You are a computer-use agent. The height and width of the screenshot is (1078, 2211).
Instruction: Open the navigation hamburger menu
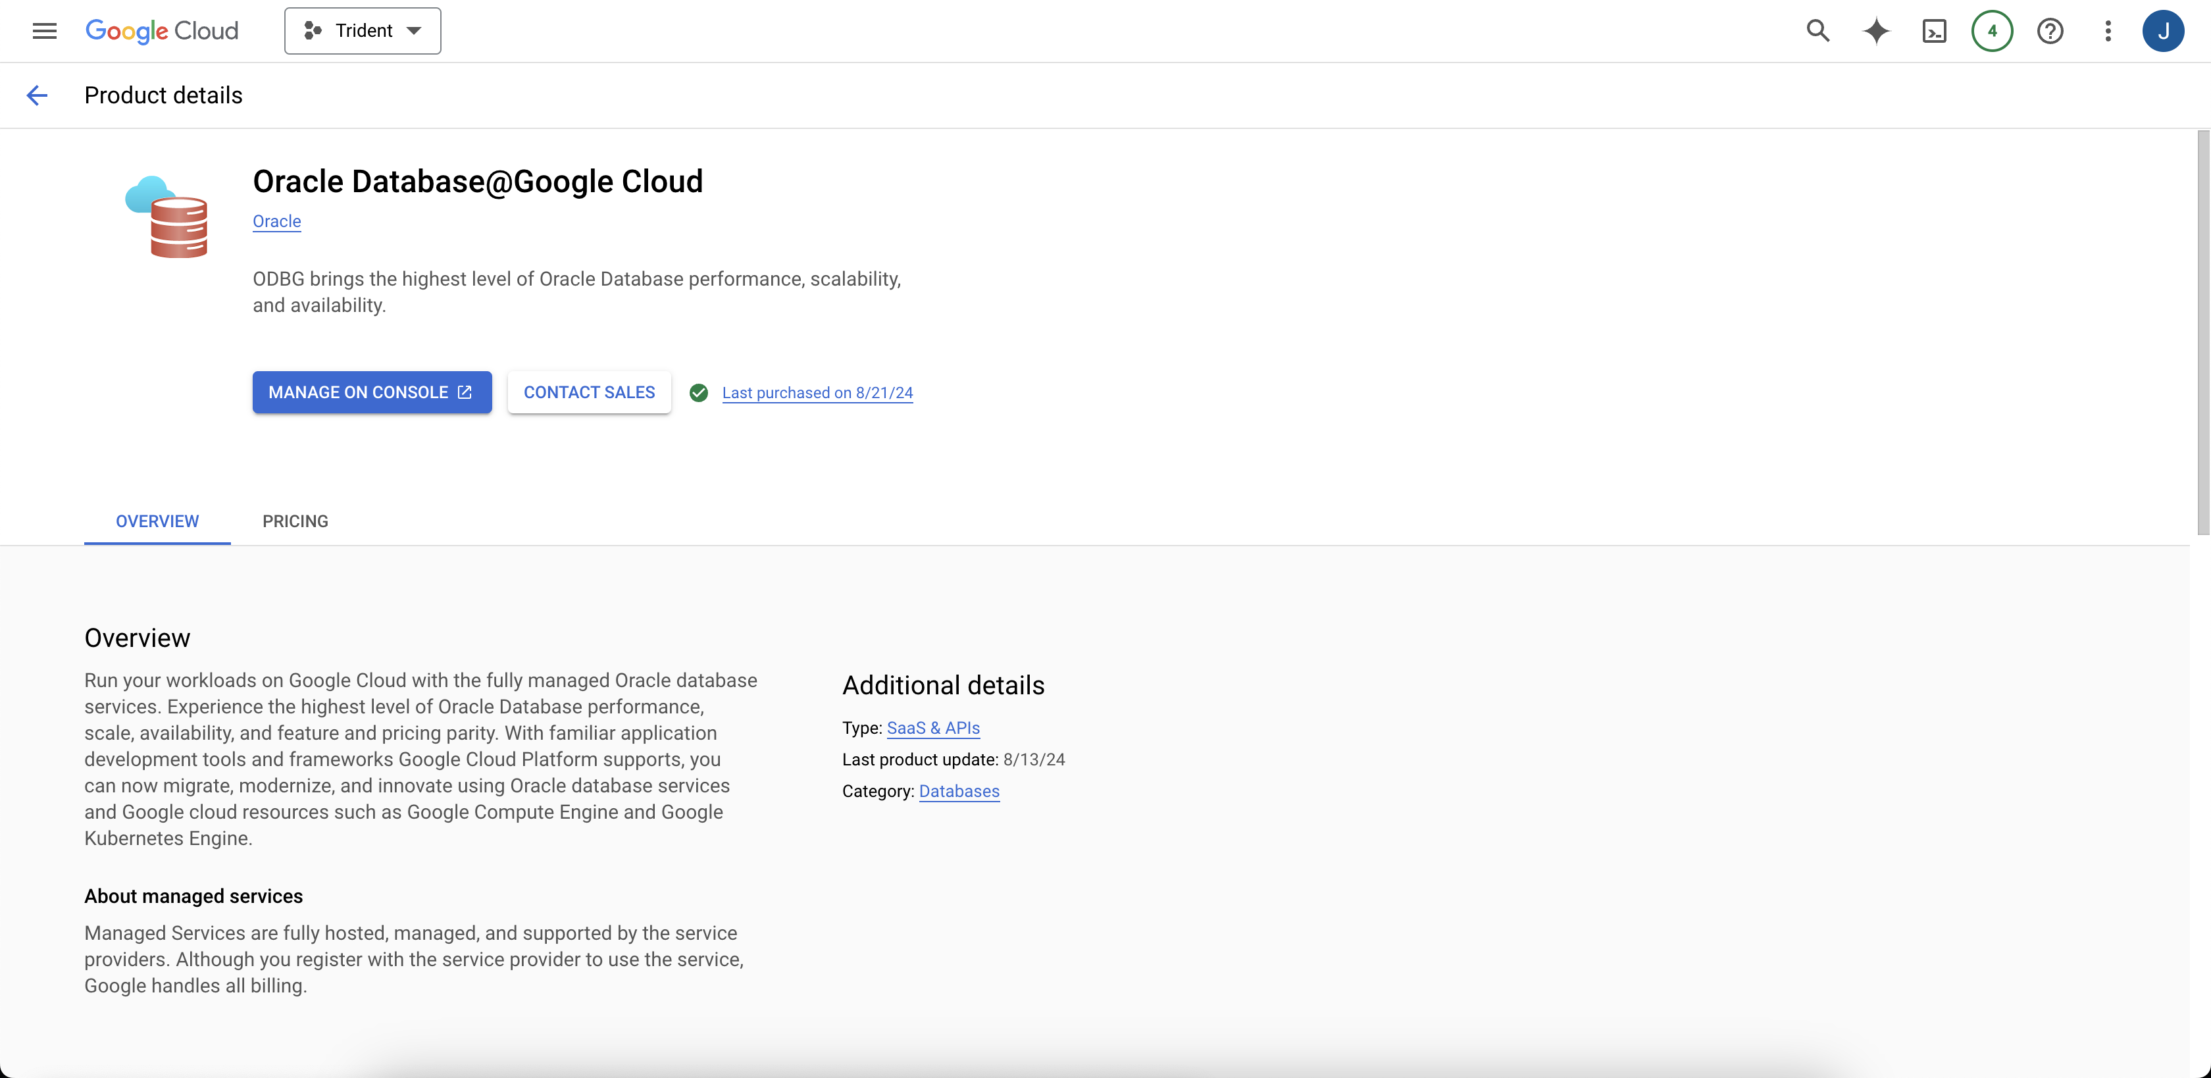pos(44,31)
